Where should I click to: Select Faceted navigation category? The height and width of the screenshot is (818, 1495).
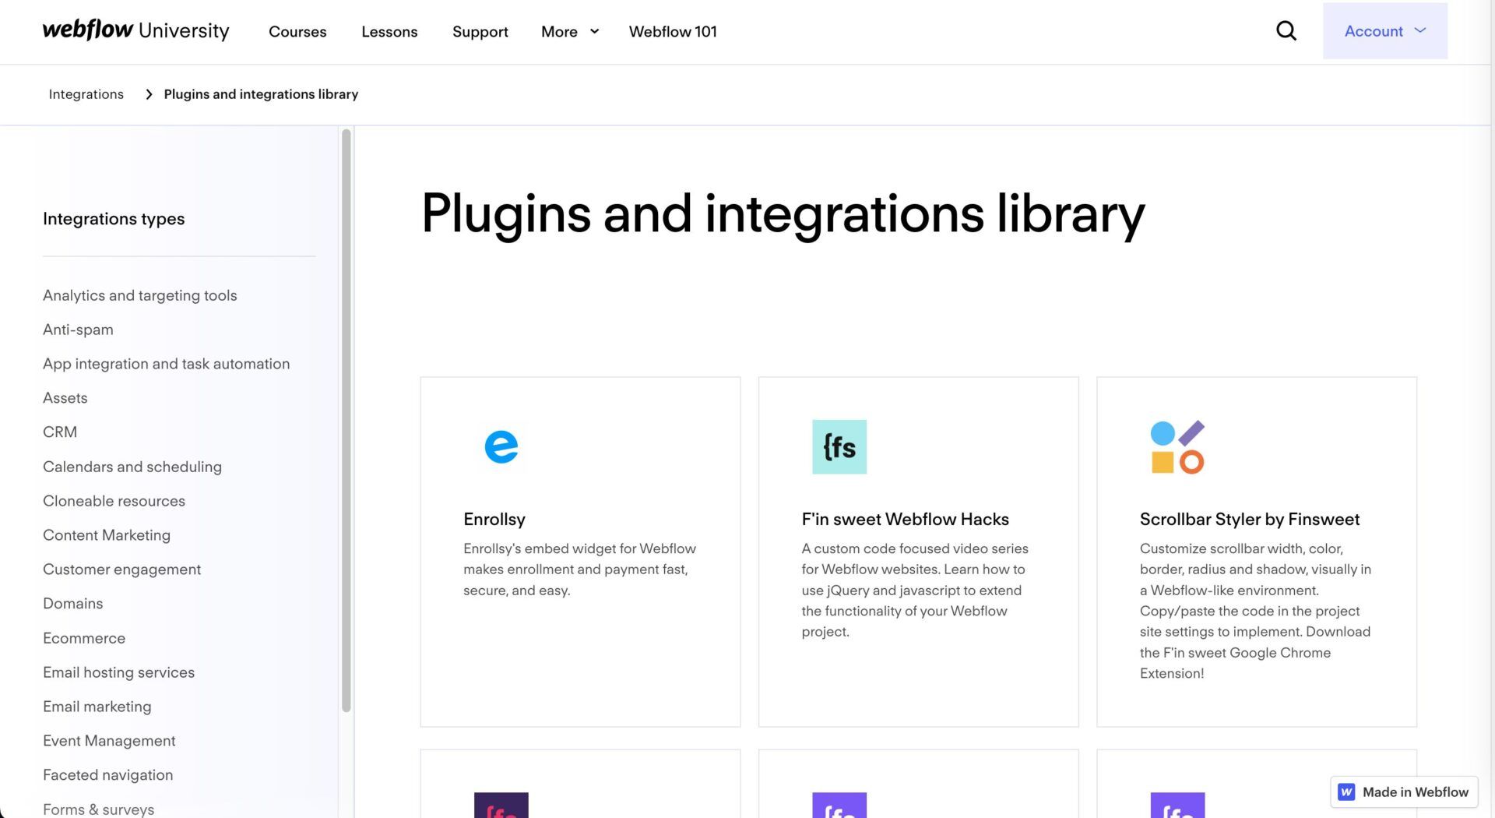[108, 775]
